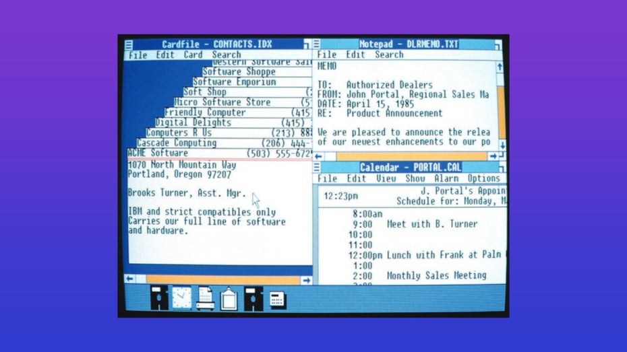Click Cardfile's horizontal scroll left arrow
The width and height of the screenshot is (627, 352).
(129, 279)
